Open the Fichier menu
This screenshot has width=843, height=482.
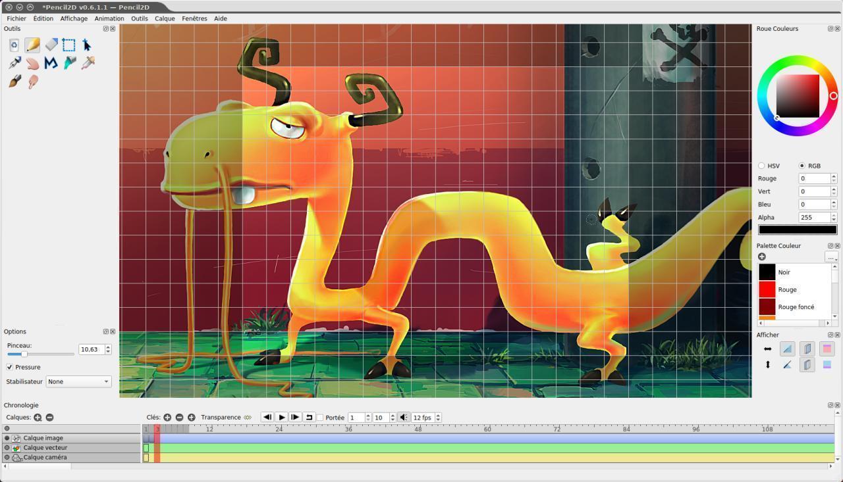click(16, 18)
